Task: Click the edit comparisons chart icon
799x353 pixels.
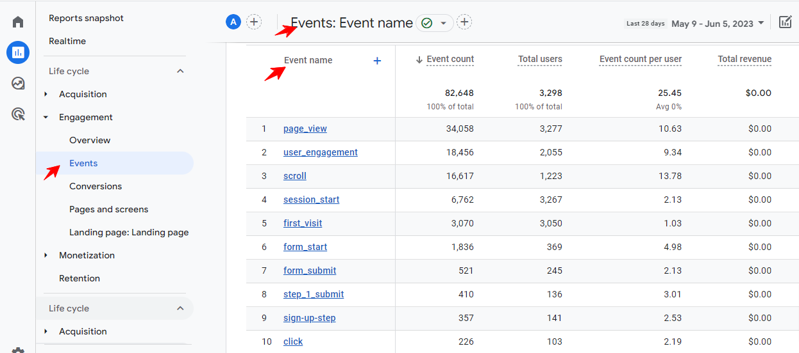Action: click(786, 22)
